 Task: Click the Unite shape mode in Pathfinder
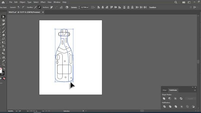tap(164, 99)
